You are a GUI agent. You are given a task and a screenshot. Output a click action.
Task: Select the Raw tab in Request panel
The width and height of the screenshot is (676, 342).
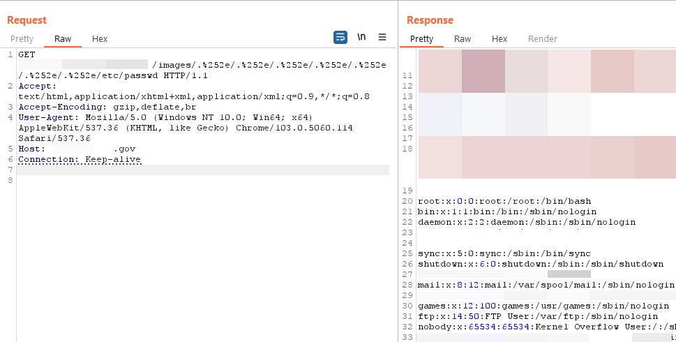click(63, 39)
